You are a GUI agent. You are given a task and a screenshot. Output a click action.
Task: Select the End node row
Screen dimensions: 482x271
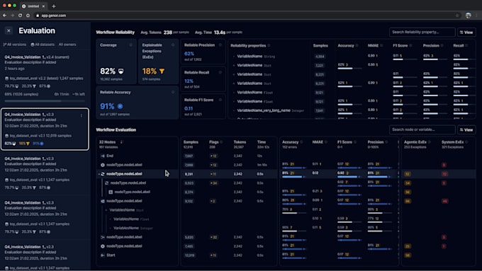(x=137, y=156)
